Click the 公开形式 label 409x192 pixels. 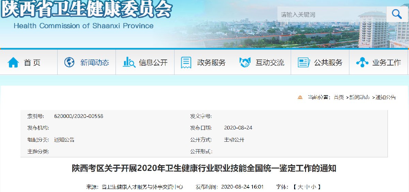201,152
